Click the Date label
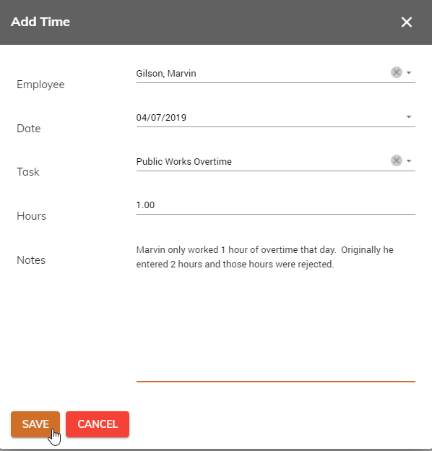This screenshot has height=451, width=432. [29, 128]
